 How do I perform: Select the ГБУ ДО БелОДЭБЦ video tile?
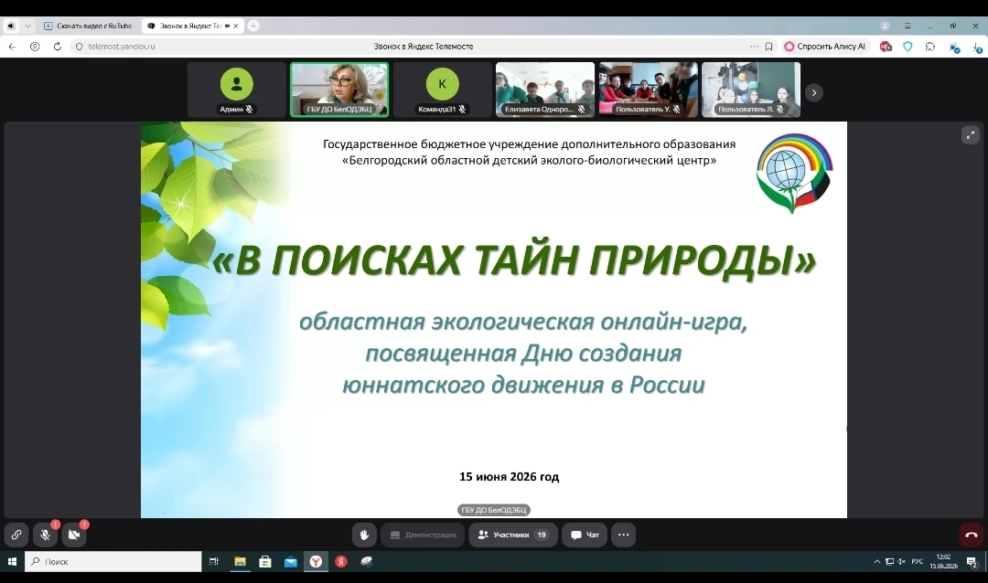pyautogui.click(x=339, y=90)
